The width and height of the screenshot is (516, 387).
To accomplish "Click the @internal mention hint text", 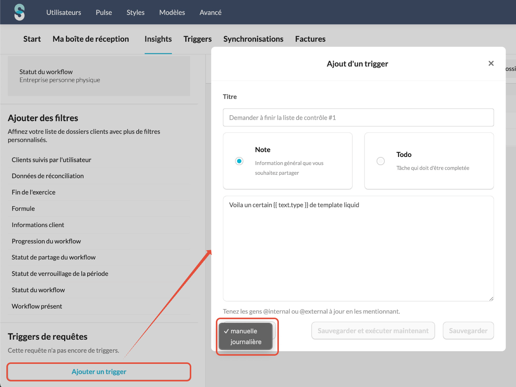I will pyautogui.click(x=311, y=311).
